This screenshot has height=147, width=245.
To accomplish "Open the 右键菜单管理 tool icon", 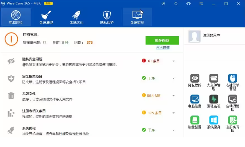I will (233, 78).
